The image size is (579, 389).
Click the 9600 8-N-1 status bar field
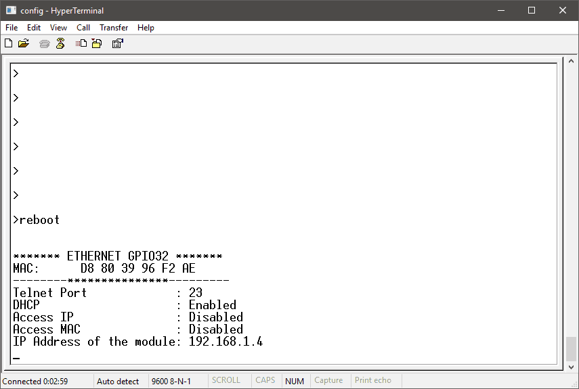(x=171, y=381)
